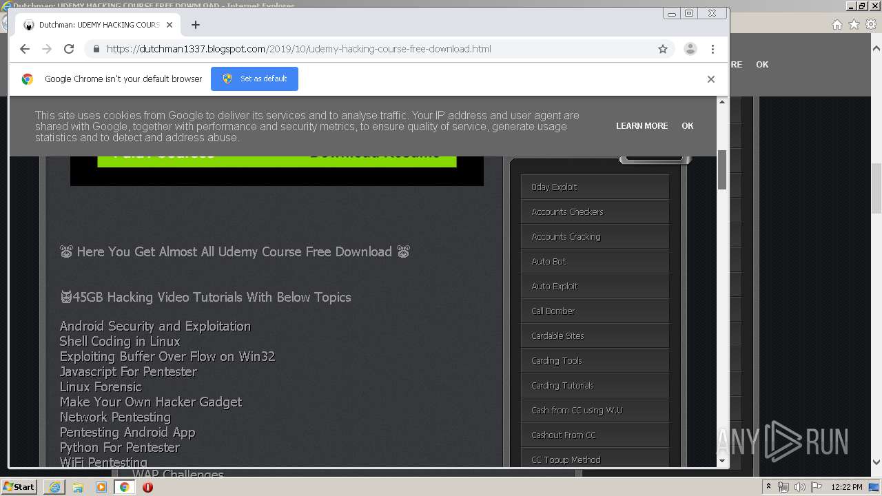Viewport: 882px width, 496px height.
Task: Open LEARN MORE about cookies
Action: pyautogui.click(x=642, y=126)
